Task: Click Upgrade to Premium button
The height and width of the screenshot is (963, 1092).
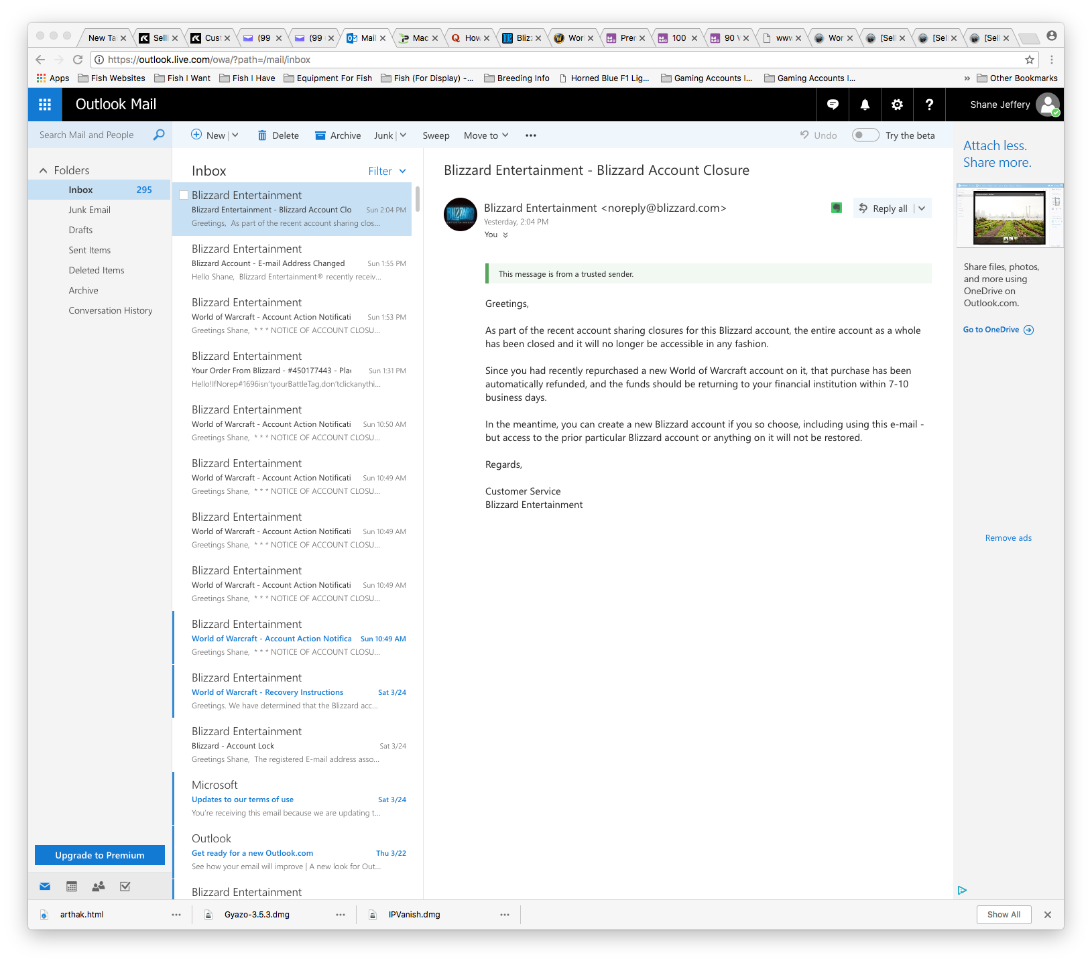Action: pyautogui.click(x=100, y=855)
